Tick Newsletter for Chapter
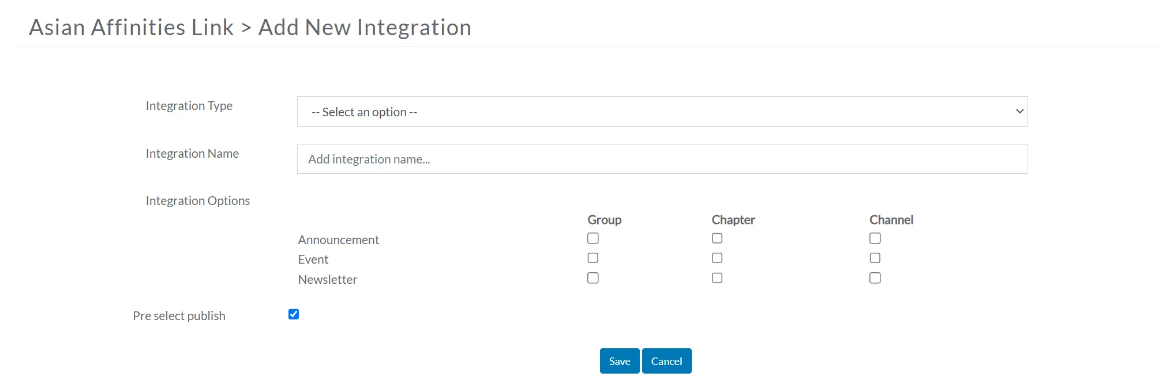 point(717,278)
